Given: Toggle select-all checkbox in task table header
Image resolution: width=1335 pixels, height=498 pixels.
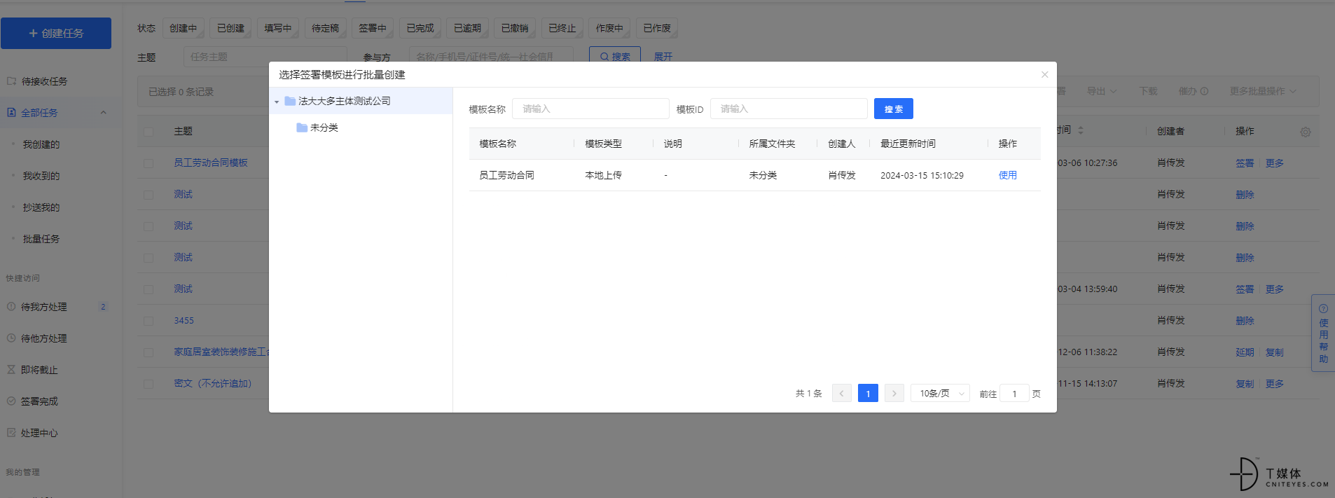Looking at the screenshot, I should click(148, 132).
